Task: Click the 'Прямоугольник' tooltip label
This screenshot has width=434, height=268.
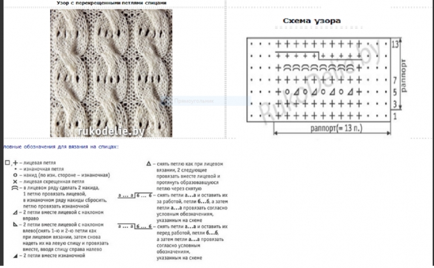Action: [194, 101]
